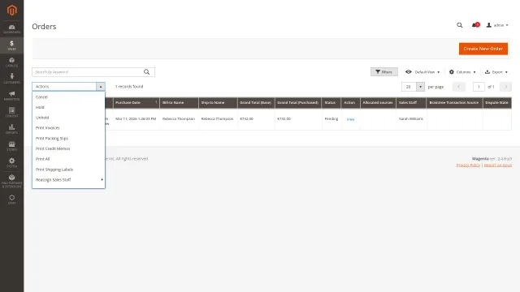Click the current page number field
This screenshot has width=520, height=292.
(479, 87)
